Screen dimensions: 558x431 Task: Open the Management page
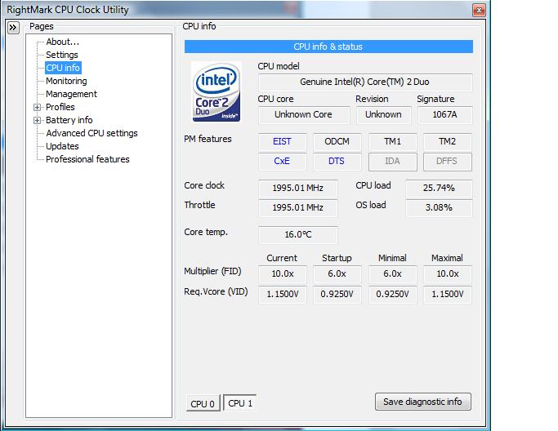pos(72,94)
